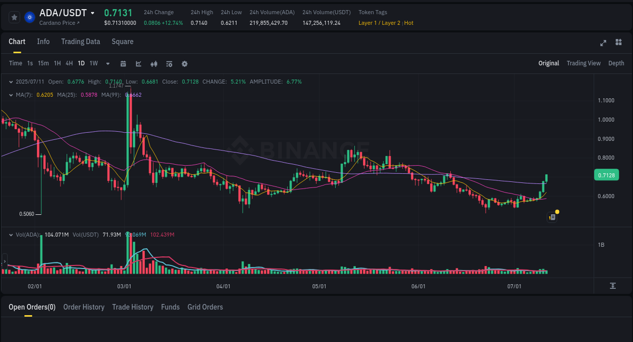The height and width of the screenshot is (342, 633).
Task: Click the volume scale icon below chart
Action: tap(613, 286)
